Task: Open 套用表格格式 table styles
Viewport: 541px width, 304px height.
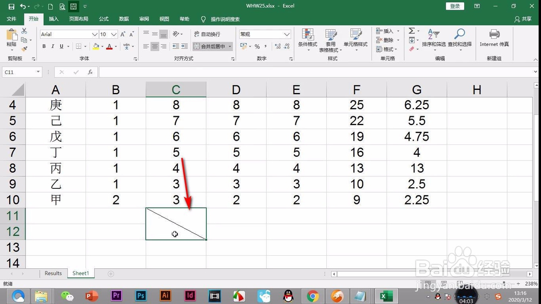Action: pos(331,41)
